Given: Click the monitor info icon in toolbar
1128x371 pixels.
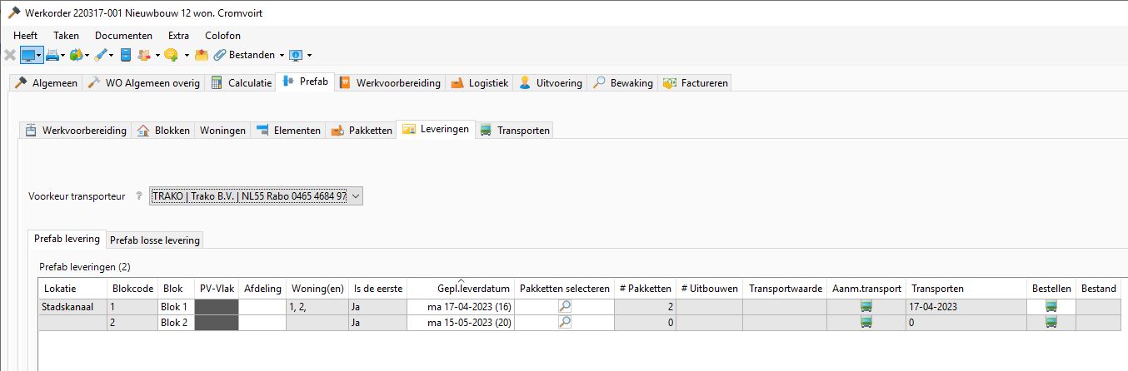Looking at the screenshot, I should coord(296,55).
